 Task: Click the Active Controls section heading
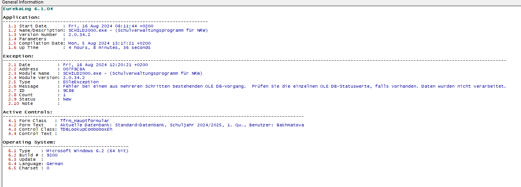click(x=28, y=112)
